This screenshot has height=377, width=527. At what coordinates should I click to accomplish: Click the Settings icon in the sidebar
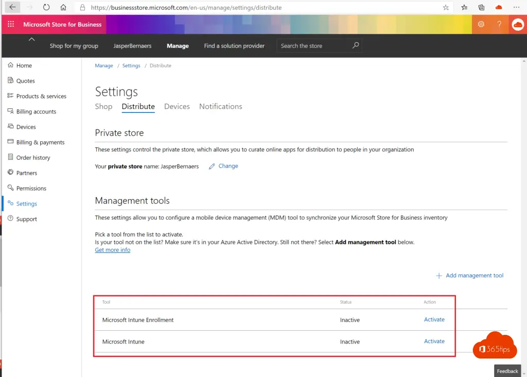coord(10,203)
